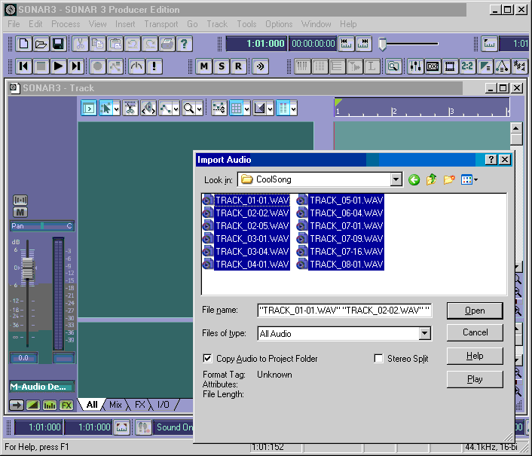Click the New project toolbar icon

[x=24, y=44]
